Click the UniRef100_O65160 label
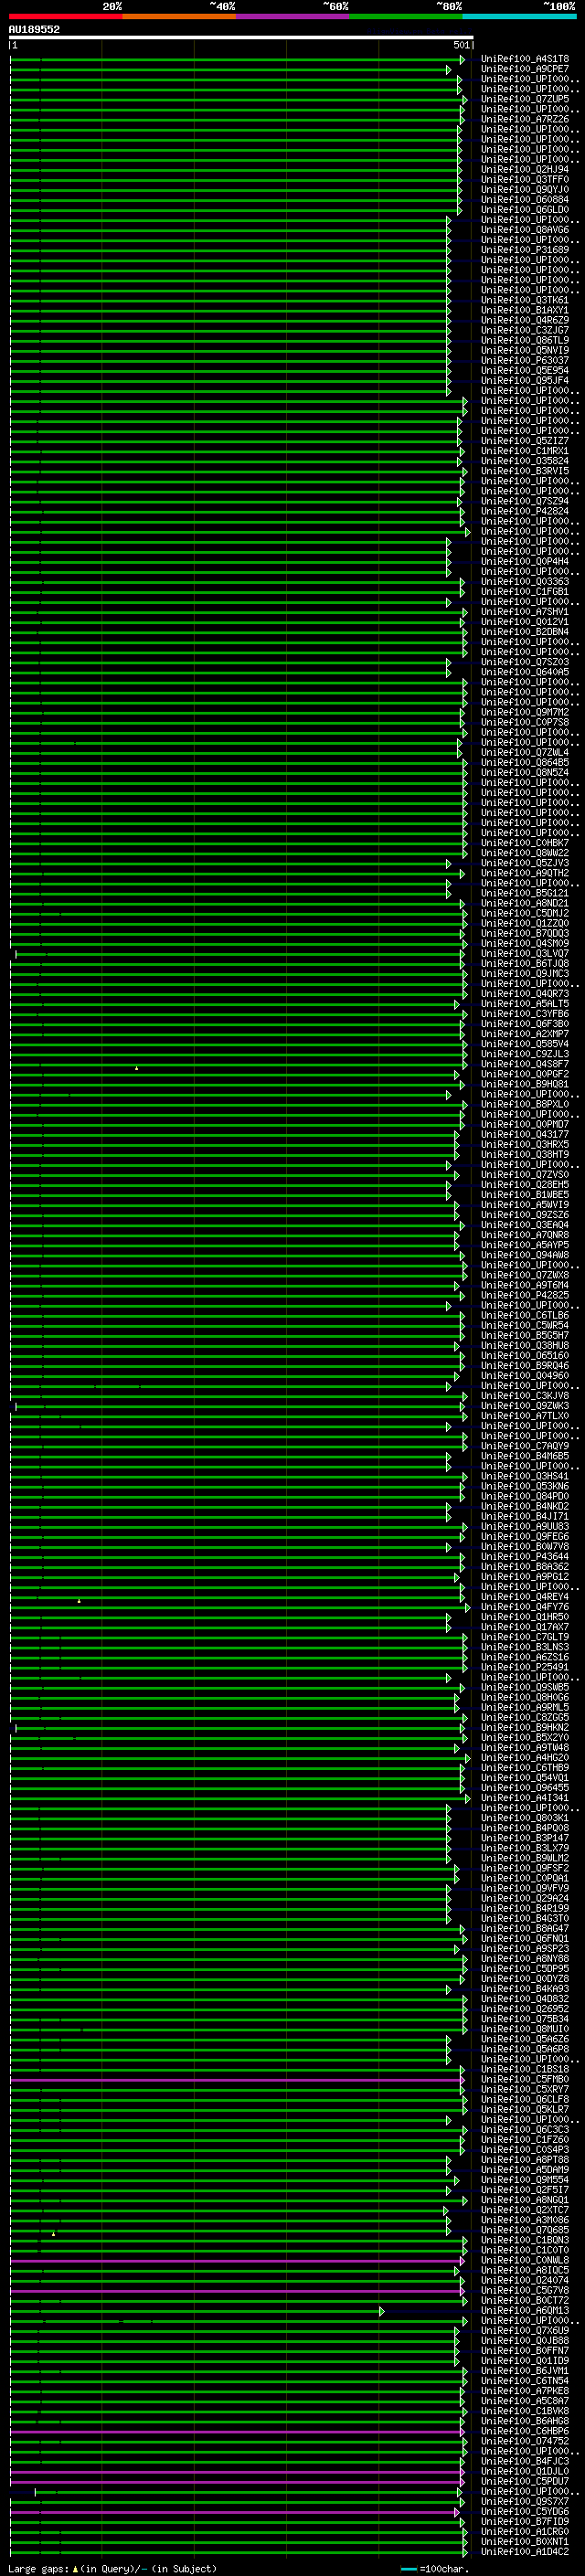Image resolution: width=585 pixels, height=2576 pixels. 524,1355
